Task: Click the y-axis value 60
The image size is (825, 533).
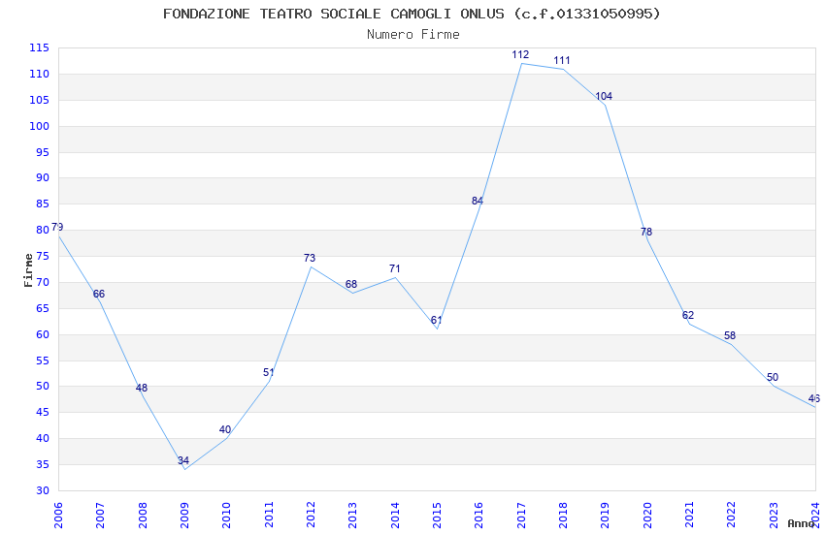Action: [x=43, y=334]
